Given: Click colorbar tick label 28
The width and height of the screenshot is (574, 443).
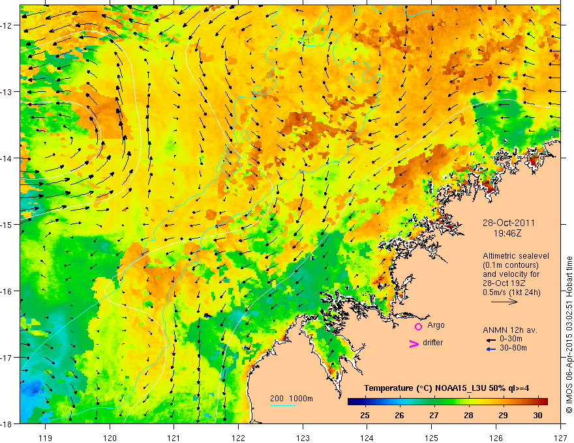Looking at the screenshot, I should (x=468, y=416).
